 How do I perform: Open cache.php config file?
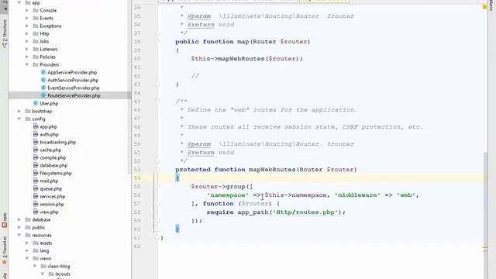(50, 150)
